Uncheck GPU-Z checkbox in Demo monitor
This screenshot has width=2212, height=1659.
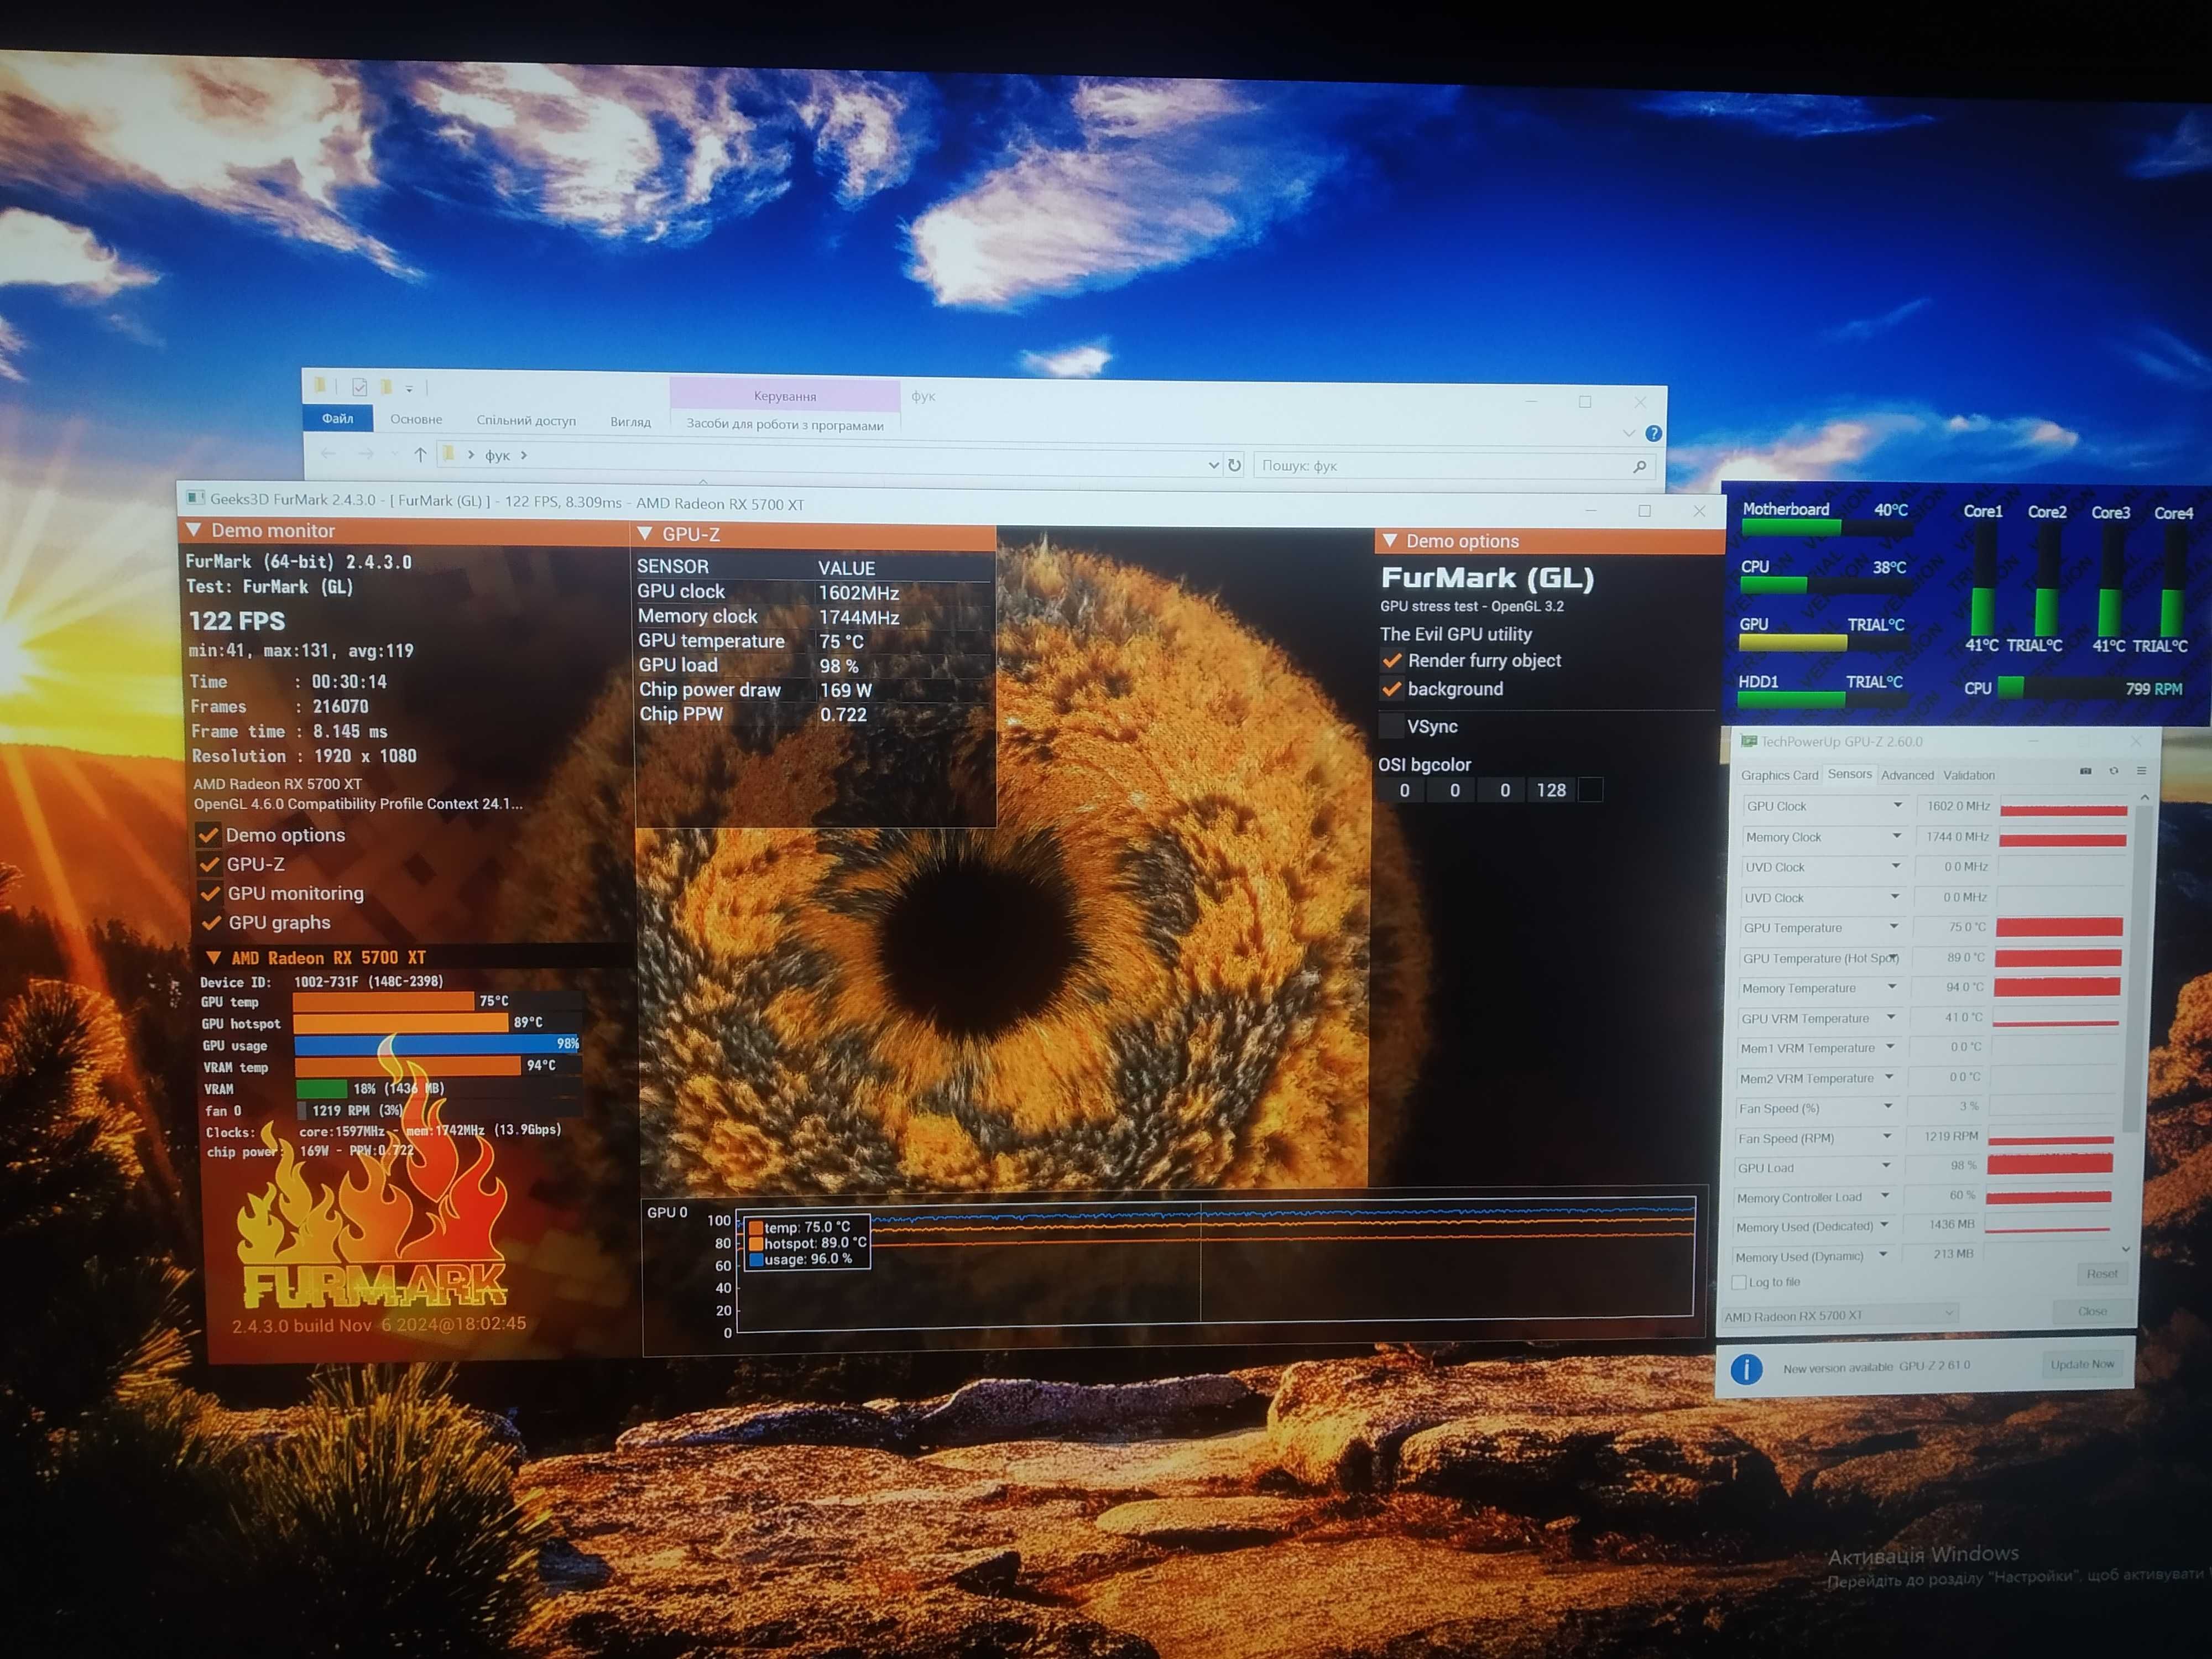(210, 864)
